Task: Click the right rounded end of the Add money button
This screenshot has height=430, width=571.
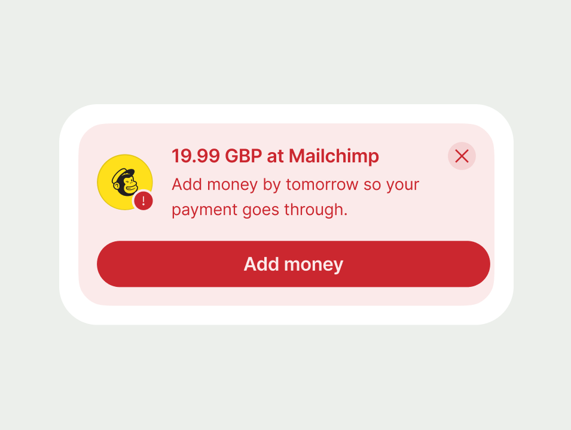Action: point(478,264)
